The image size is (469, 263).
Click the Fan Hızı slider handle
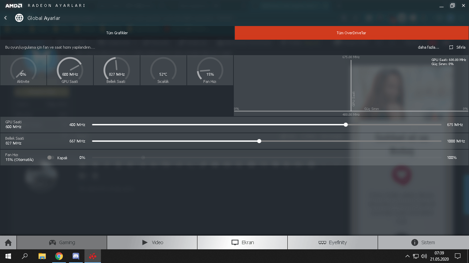coord(143,158)
